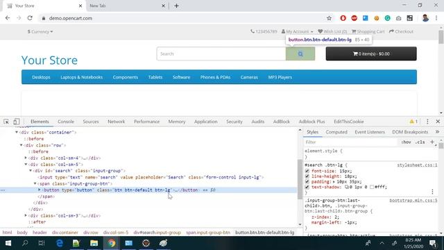Activate the DevTools inspect element picker
The height and width of the screenshot is (250, 444).
coord(6,122)
